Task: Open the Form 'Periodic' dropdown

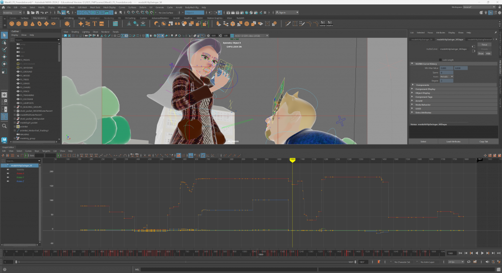Action: (447, 76)
